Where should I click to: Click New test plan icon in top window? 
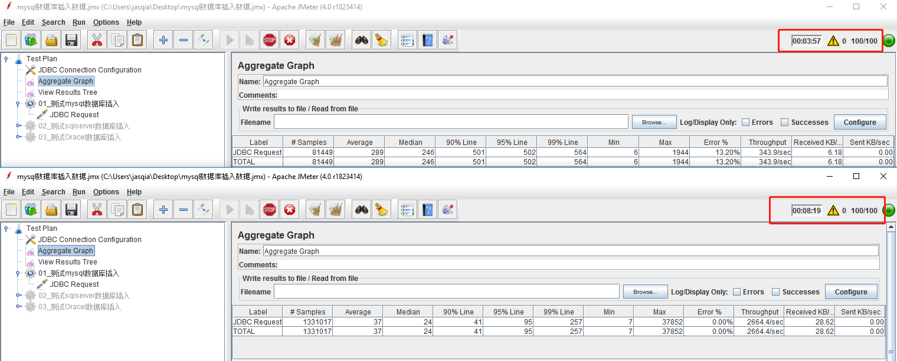[11, 40]
